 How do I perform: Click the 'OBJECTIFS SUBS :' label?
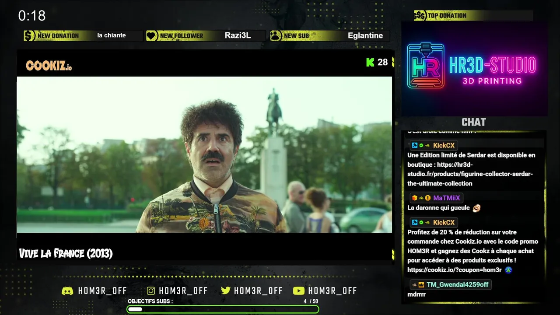[150, 301]
